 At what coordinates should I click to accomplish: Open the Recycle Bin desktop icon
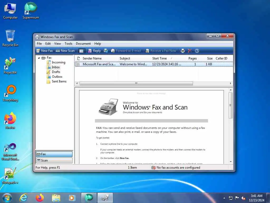10,38
